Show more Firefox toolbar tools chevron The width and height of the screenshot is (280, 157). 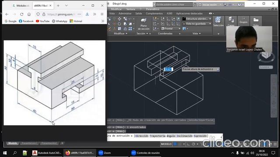[94, 14]
